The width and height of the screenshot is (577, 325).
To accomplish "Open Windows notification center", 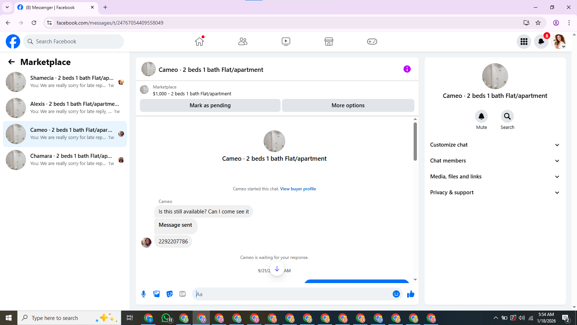I will [x=566, y=318].
